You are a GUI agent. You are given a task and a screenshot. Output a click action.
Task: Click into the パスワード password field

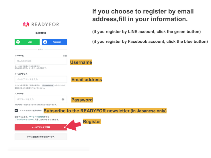(37, 99)
